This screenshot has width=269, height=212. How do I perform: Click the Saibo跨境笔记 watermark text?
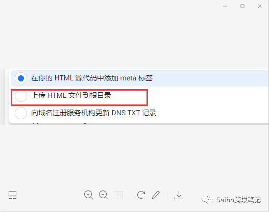coord(239,200)
